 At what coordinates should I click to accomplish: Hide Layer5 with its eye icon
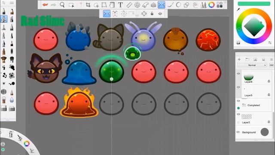[x=238, y=87]
